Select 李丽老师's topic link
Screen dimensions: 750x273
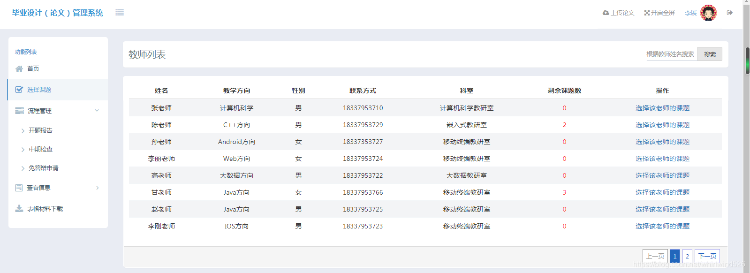662,159
